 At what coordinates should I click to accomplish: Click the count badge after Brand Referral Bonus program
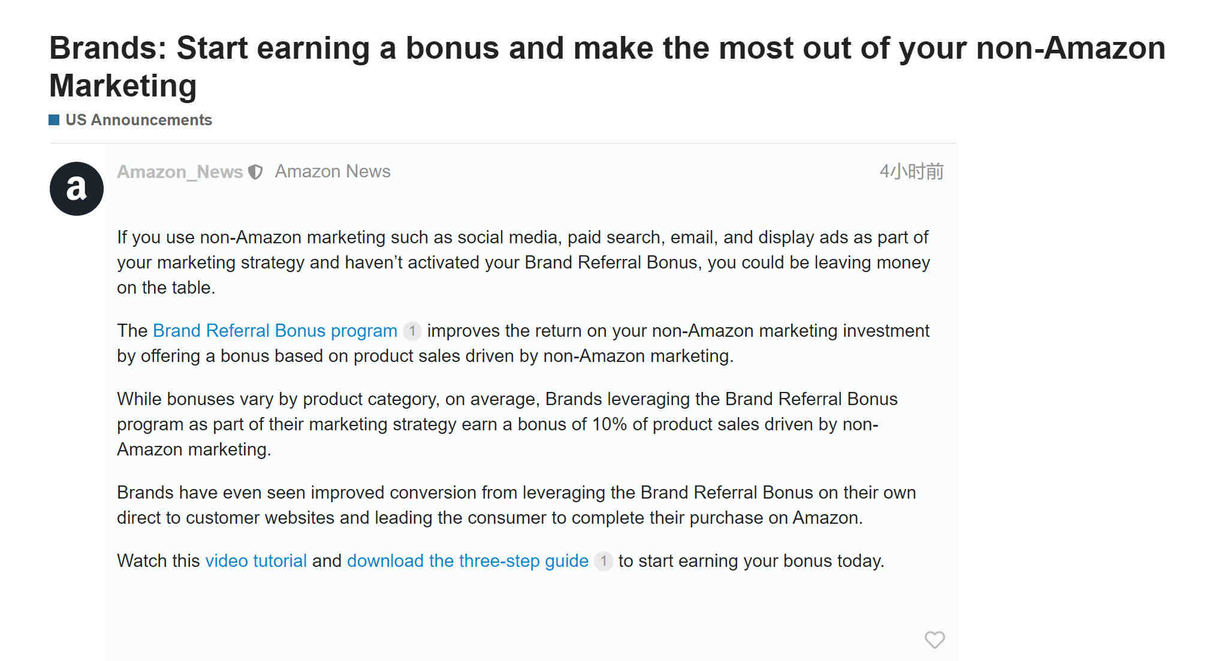point(412,331)
